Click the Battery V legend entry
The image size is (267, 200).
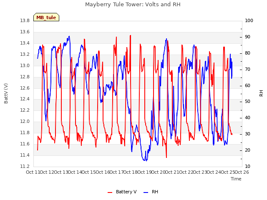(x=122, y=192)
